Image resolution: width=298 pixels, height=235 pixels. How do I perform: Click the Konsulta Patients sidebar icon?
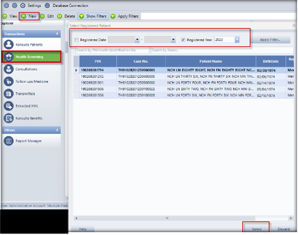tap(8, 44)
